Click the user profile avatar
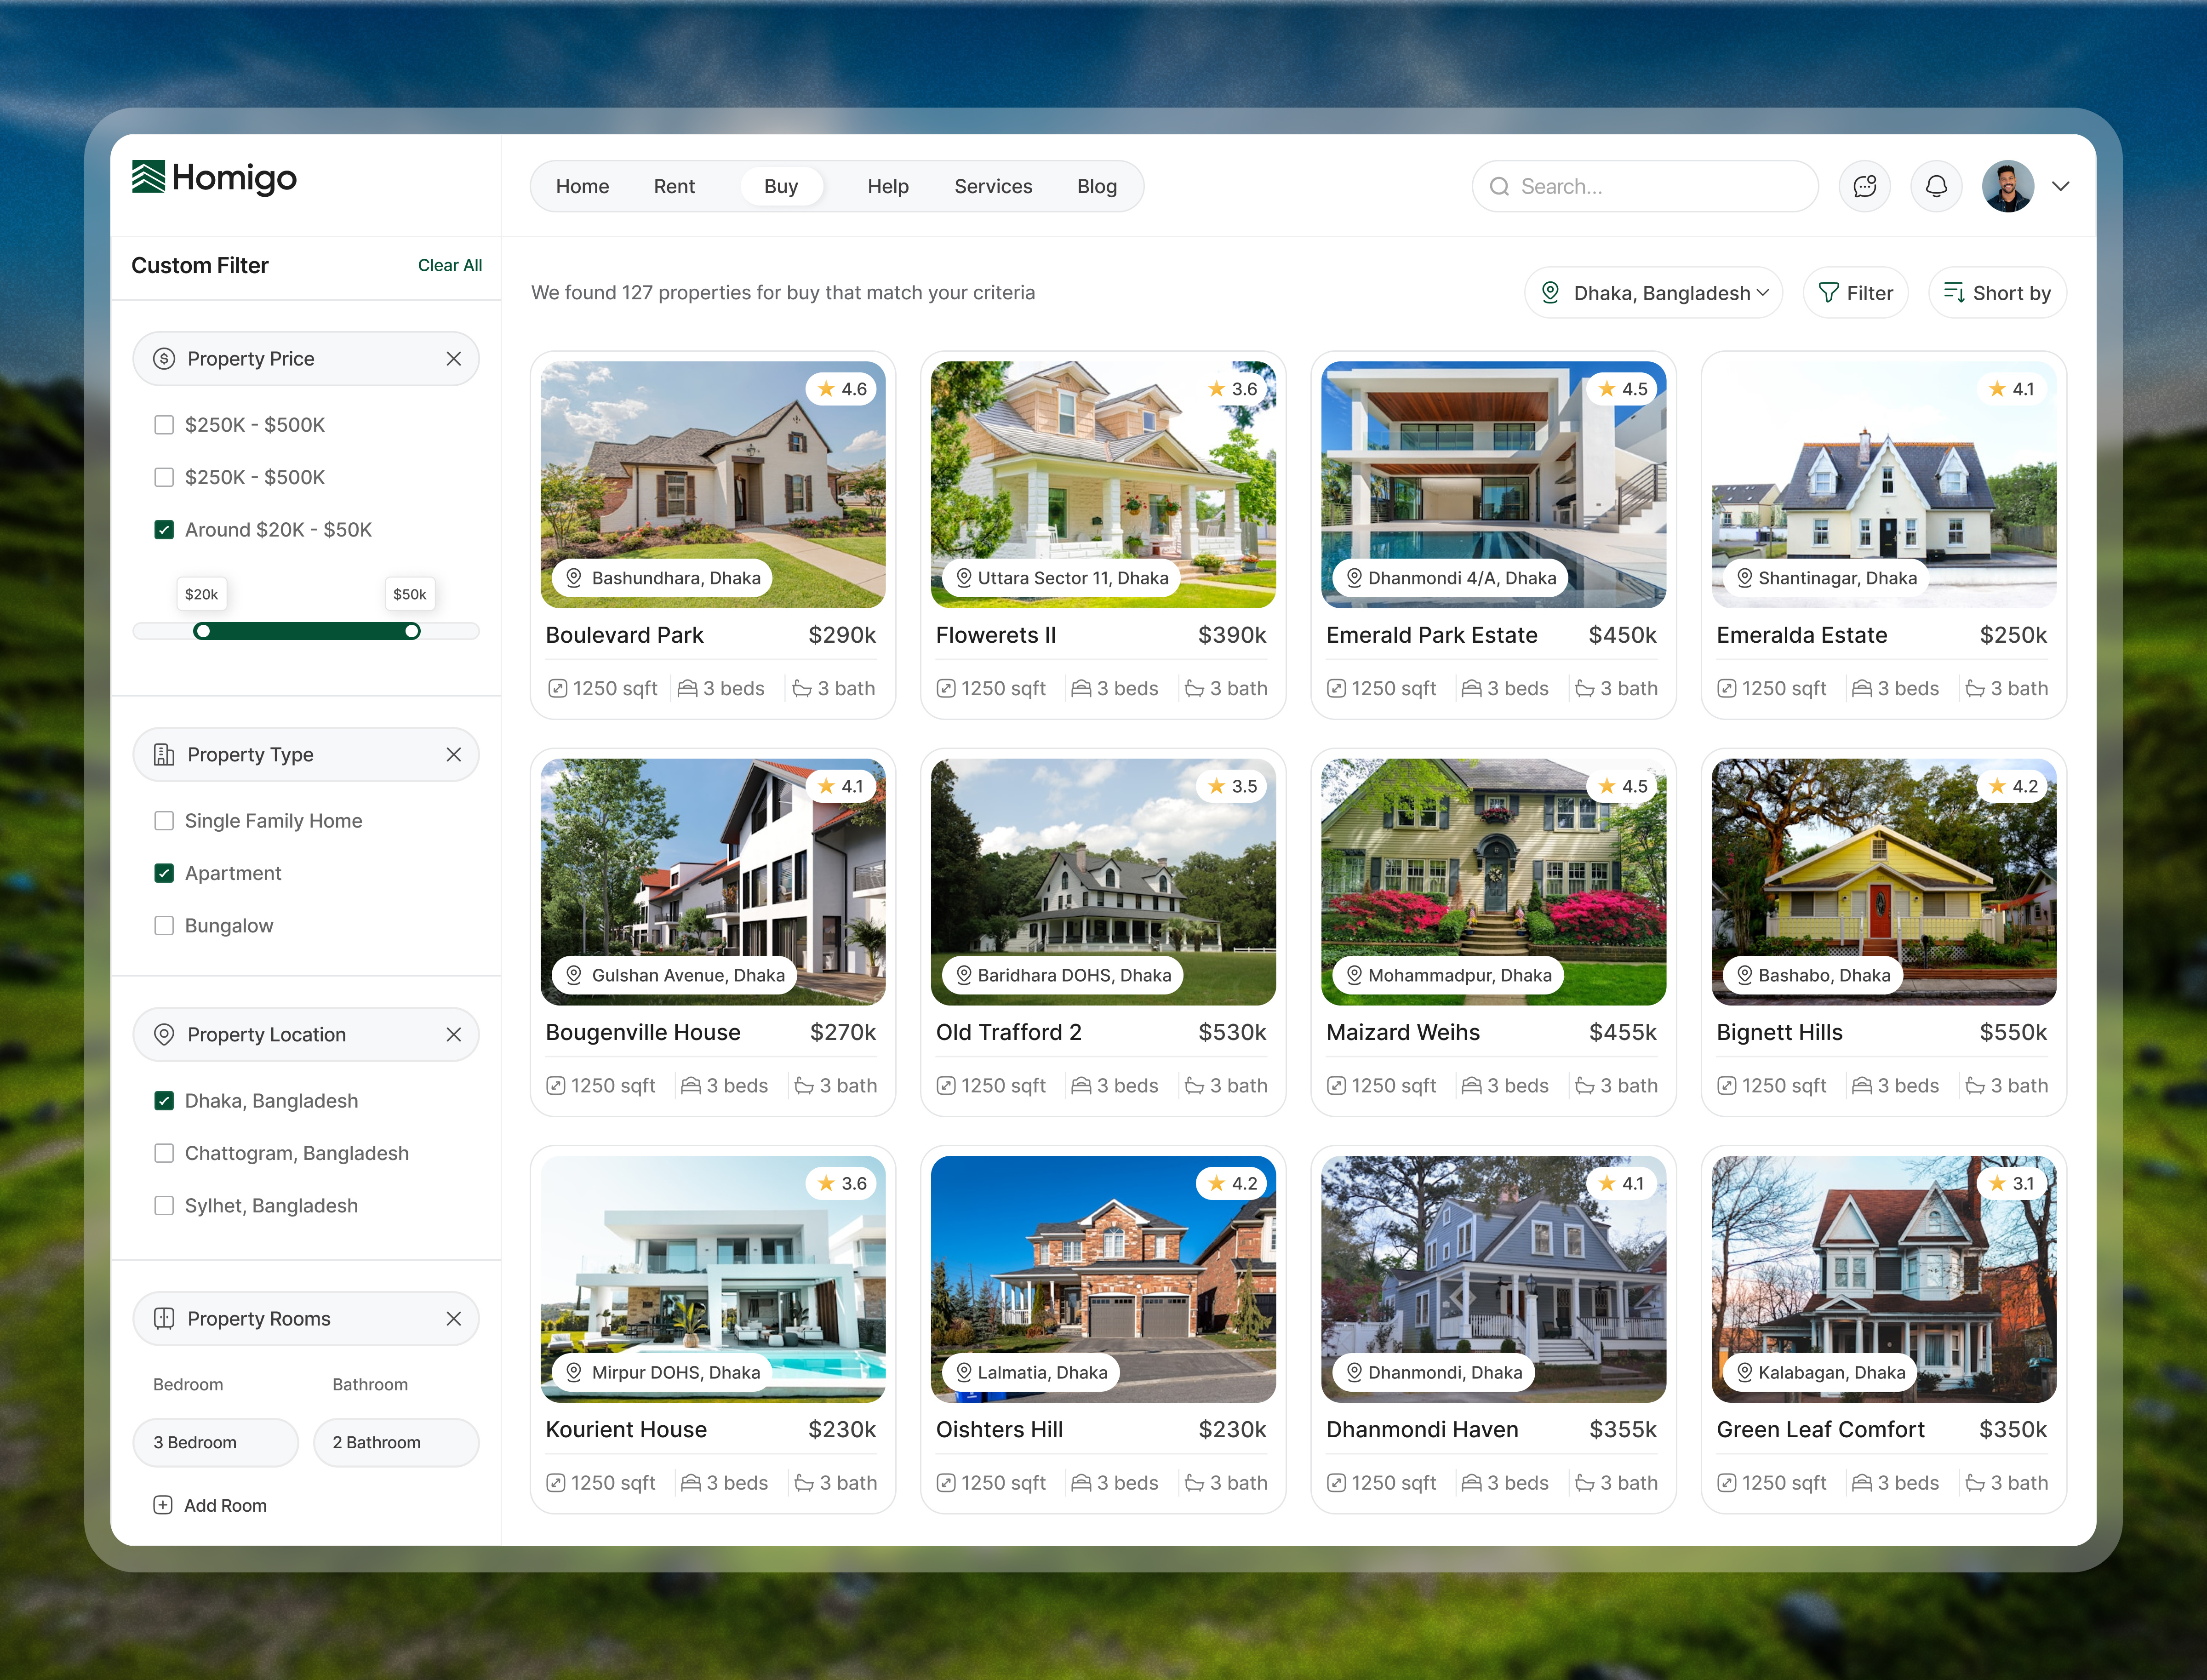 (2007, 186)
